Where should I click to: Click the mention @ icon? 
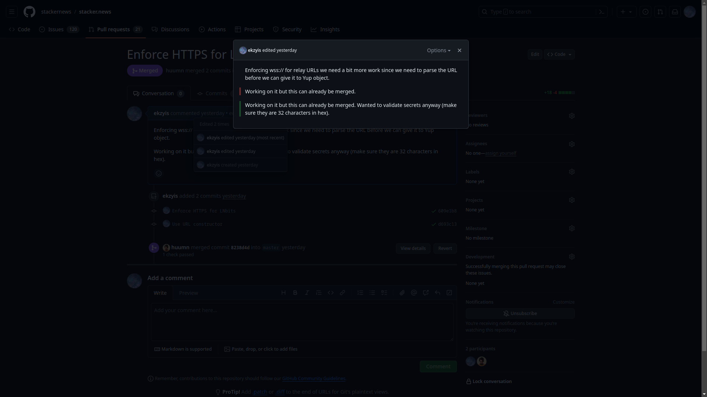tap(414, 293)
